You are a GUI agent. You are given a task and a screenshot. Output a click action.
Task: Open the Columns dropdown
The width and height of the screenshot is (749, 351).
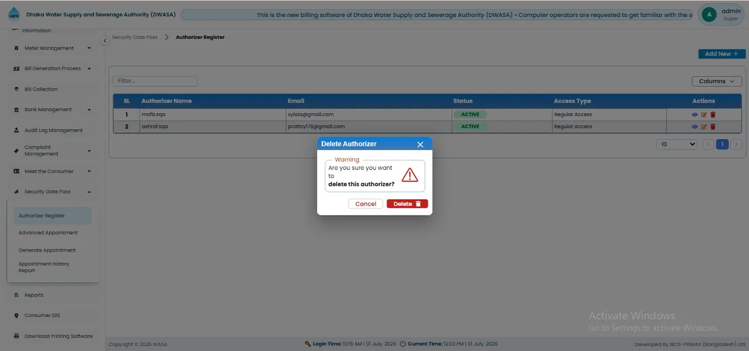tap(717, 81)
